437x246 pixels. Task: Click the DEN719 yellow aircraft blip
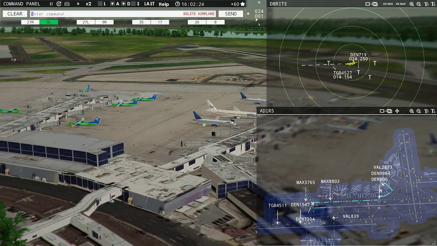pyautogui.click(x=350, y=63)
